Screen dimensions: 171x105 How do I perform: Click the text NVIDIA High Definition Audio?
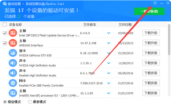37,66
